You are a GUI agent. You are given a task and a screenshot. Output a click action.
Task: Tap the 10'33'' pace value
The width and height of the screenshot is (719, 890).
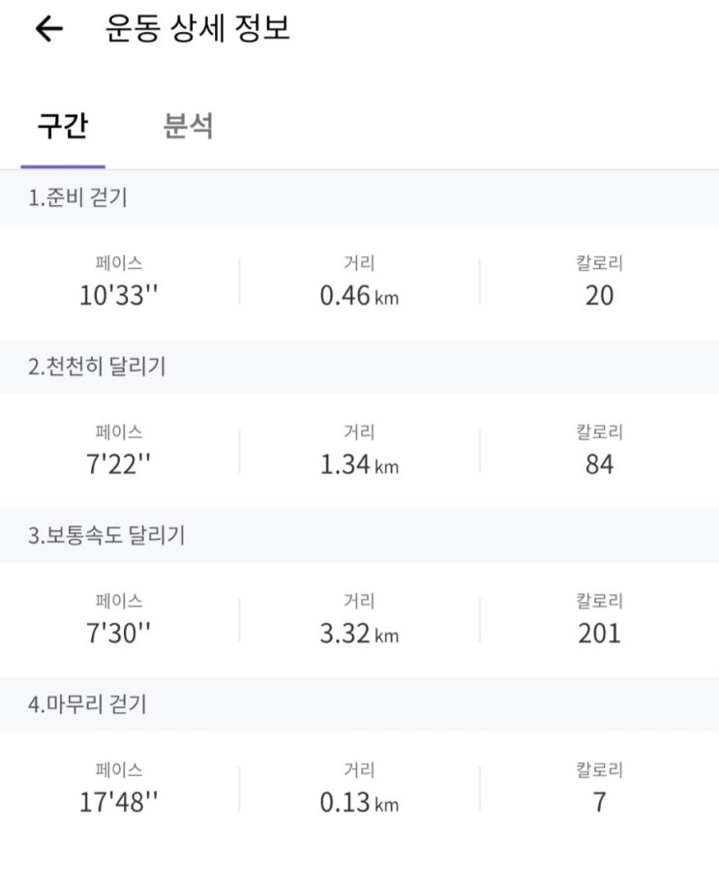coord(118,295)
